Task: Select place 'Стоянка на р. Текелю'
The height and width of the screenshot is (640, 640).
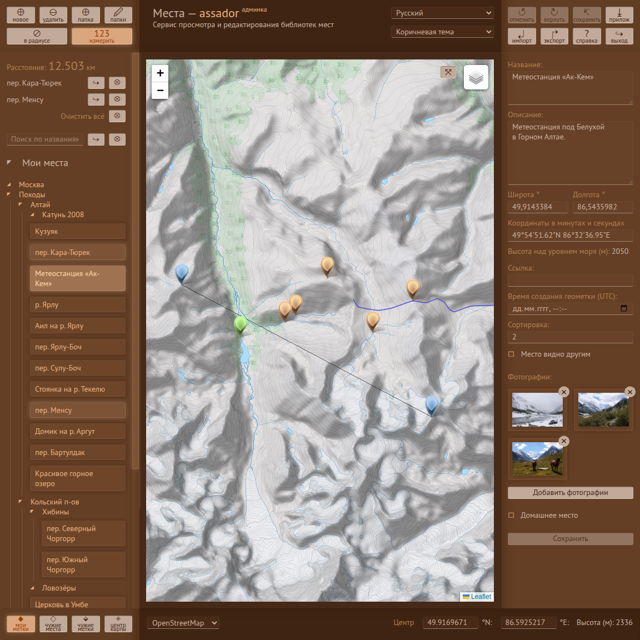Action: [x=78, y=389]
